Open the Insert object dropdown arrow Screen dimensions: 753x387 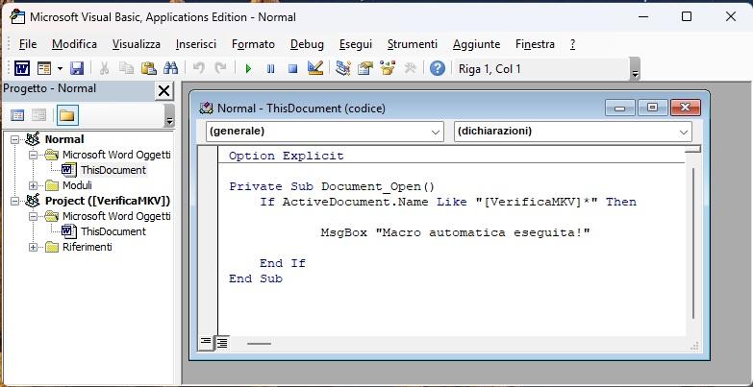pos(60,68)
